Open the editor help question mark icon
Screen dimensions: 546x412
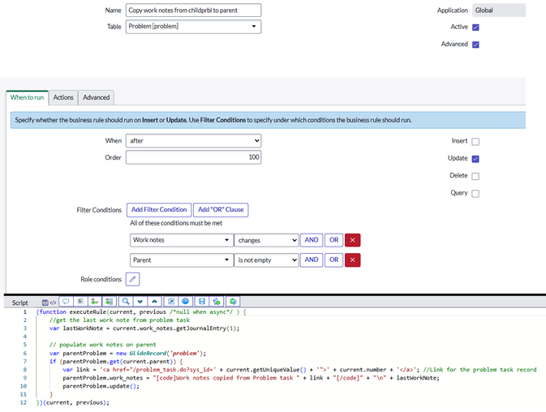point(185,302)
